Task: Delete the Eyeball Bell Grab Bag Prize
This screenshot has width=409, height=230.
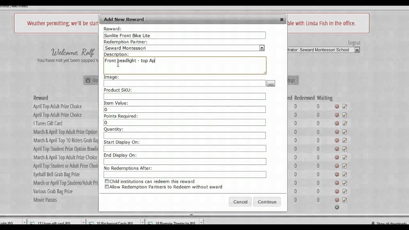Action: pos(337,174)
